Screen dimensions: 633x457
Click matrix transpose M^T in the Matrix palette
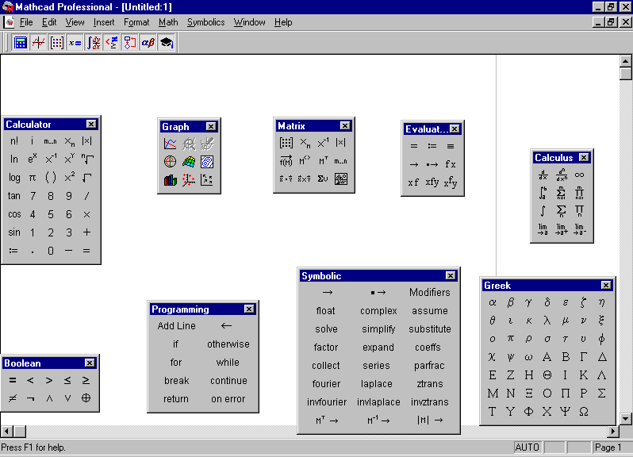click(x=323, y=161)
